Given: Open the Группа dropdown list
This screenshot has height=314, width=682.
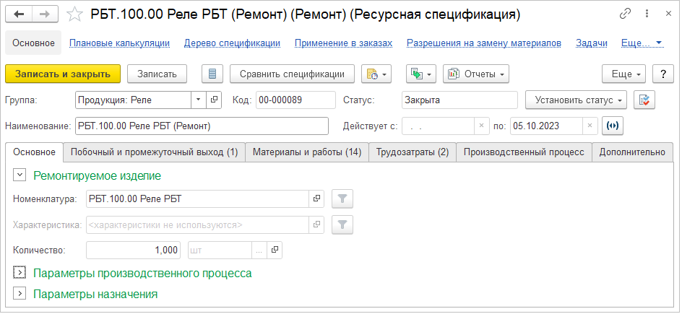Looking at the screenshot, I should [x=198, y=100].
